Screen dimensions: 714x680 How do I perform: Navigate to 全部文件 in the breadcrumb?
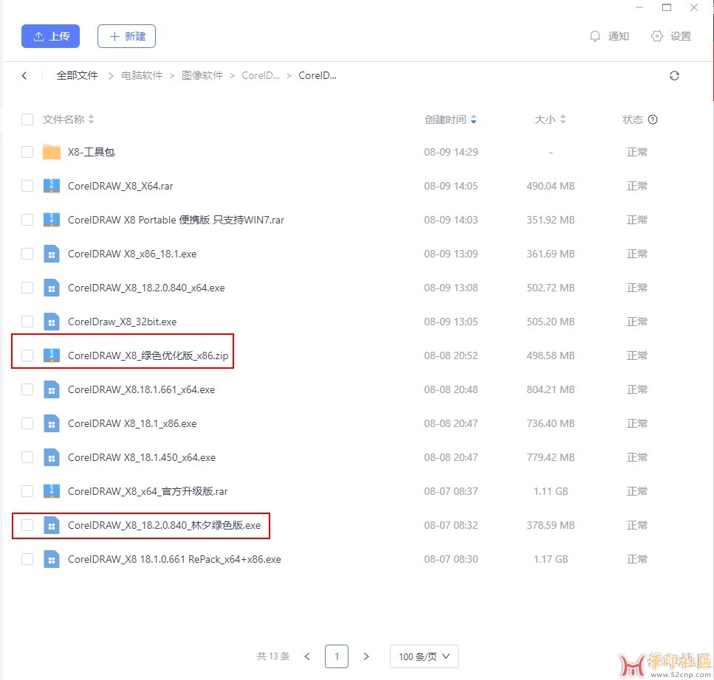pos(77,75)
